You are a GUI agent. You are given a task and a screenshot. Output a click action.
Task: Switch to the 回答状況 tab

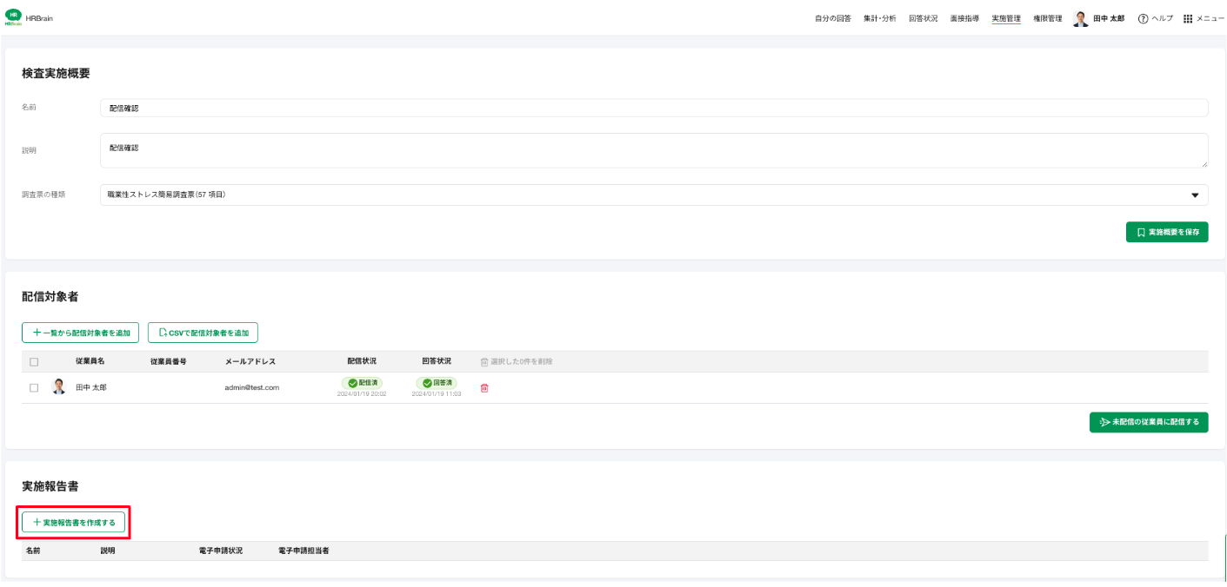pyautogui.click(x=923, y=18)
